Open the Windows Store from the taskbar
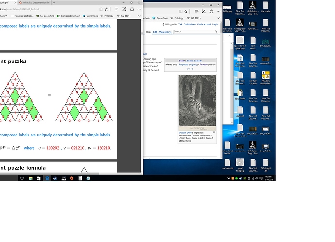This screenshot has width=335, height=242. [x=38, y=178]
